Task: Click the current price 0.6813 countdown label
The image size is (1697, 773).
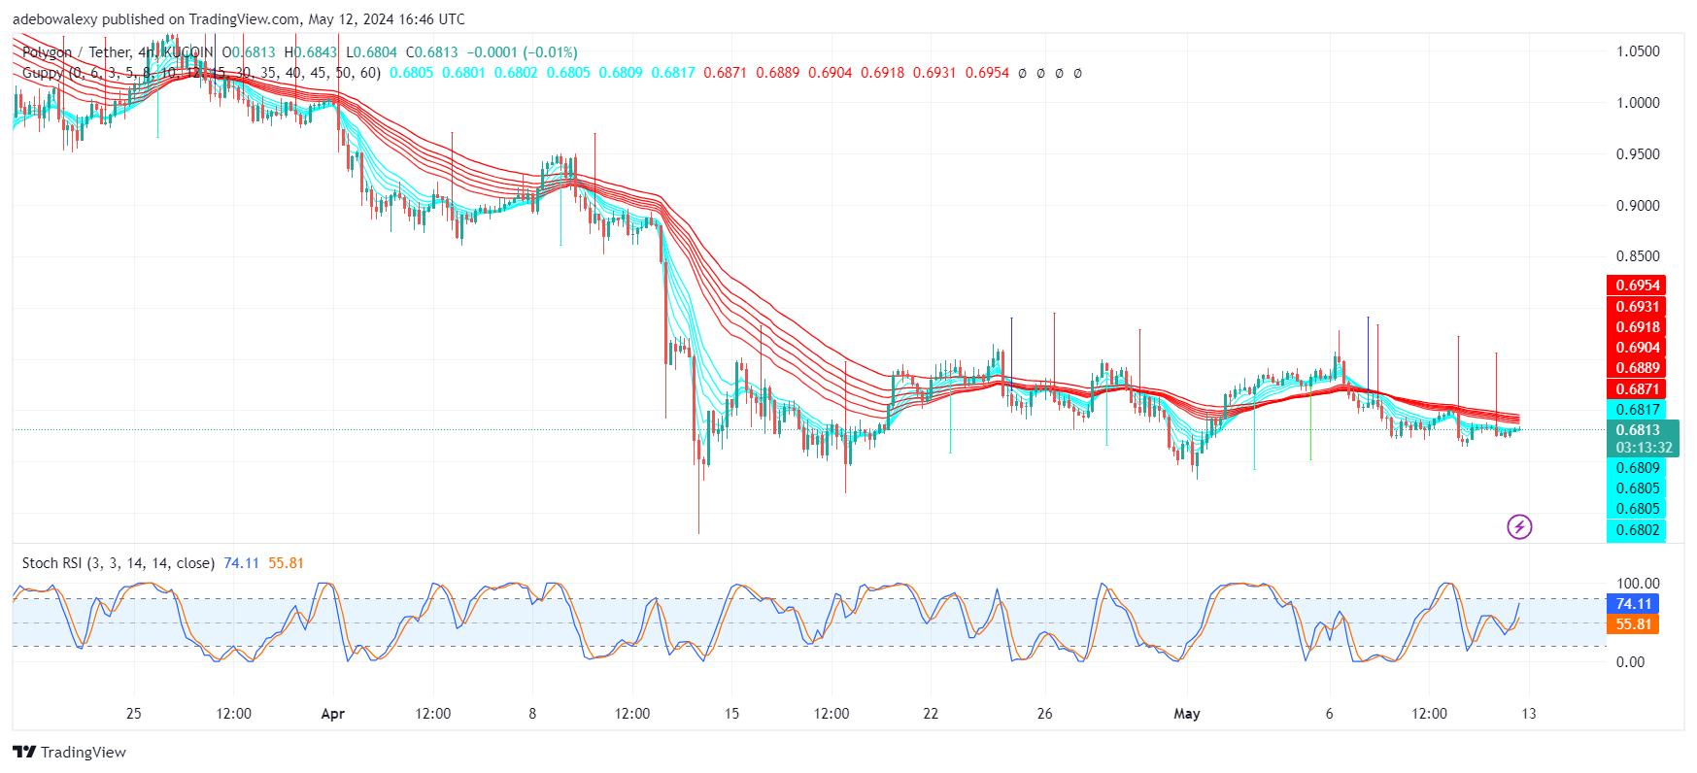Action: 1644,439
